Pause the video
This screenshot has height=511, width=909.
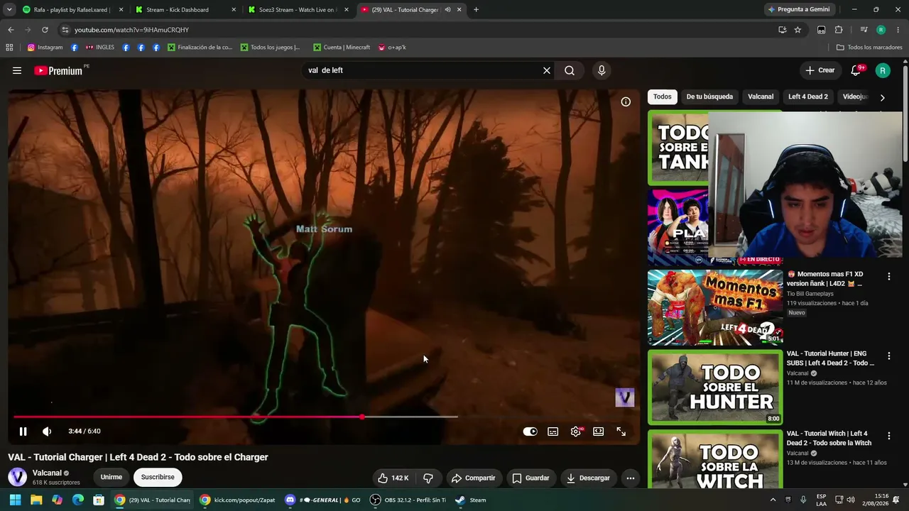[x=23, y=431]
